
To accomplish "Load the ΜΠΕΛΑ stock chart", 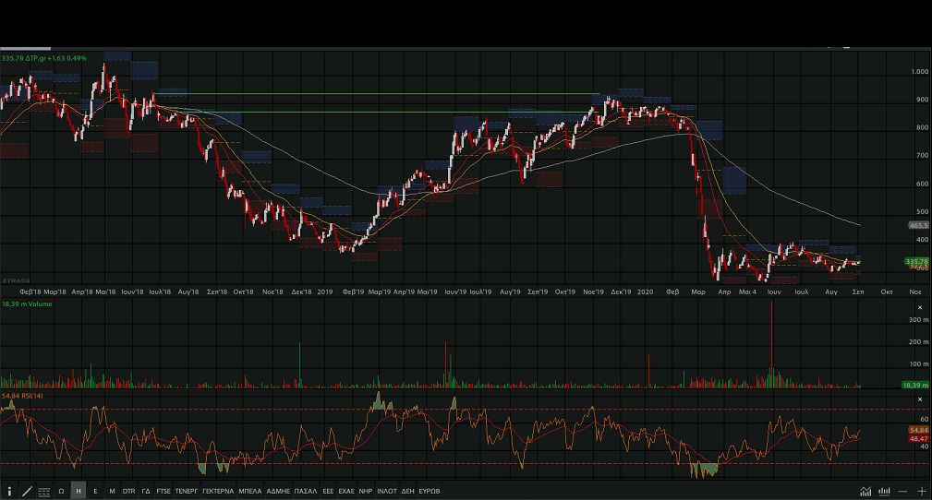I will (x=249, y=491).
